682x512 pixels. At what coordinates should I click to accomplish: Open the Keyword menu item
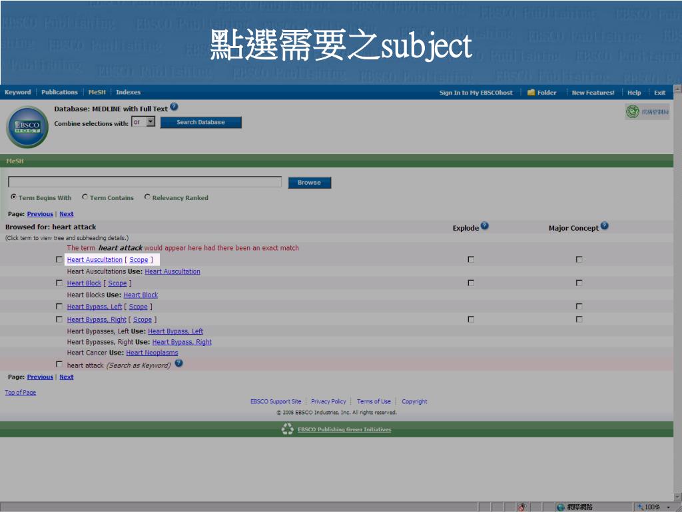point(18,92)
